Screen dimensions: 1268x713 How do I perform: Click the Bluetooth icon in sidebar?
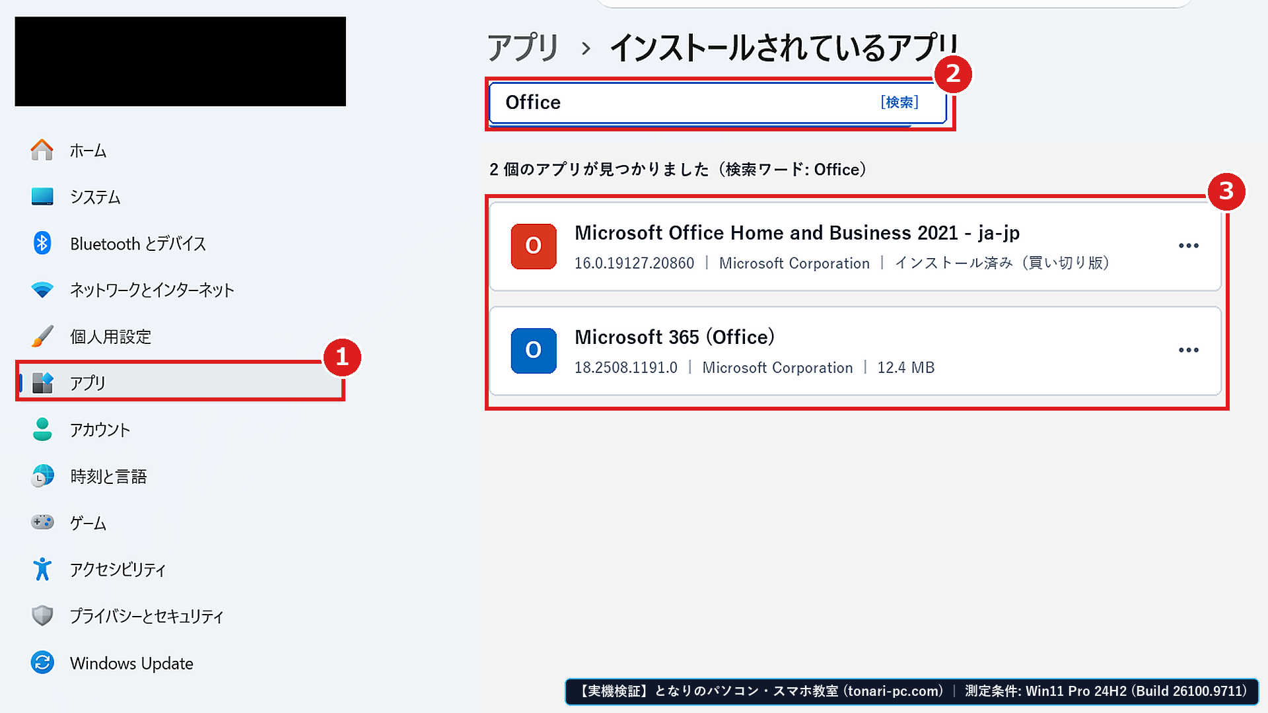(42, 243)
